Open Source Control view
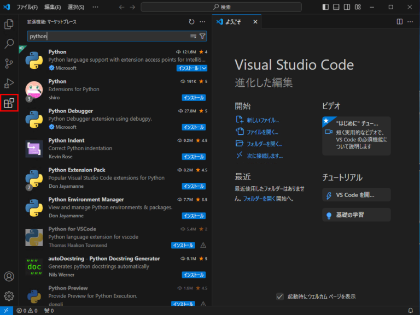The image size is (420, 315). tap(9, 63)
